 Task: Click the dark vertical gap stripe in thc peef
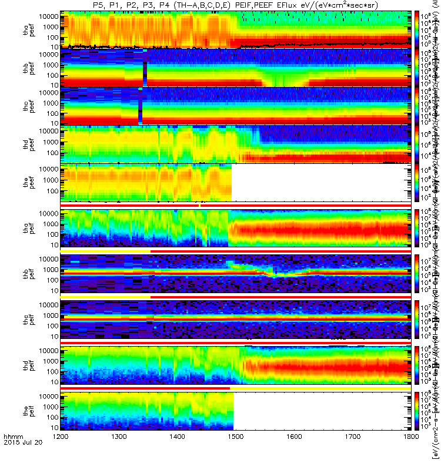[x=140, y=106]
